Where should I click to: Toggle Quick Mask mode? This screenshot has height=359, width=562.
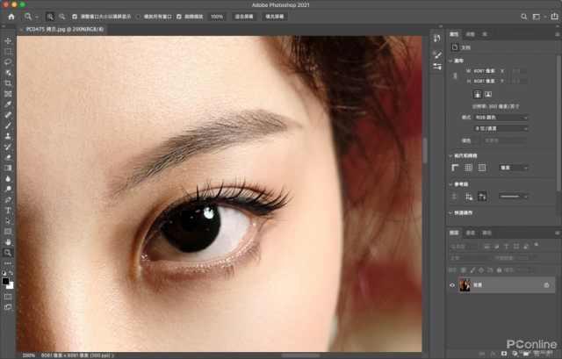pos(8,297)
